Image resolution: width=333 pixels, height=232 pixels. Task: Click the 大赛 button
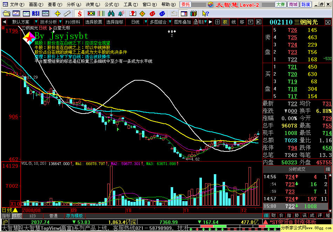(280, 4)
